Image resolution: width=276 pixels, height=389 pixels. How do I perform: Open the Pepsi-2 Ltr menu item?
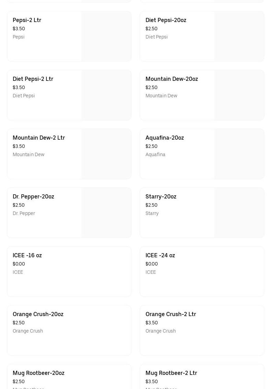[x=27, y=20]
